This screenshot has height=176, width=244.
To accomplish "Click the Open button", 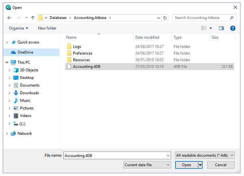I will tap(187, 165).
